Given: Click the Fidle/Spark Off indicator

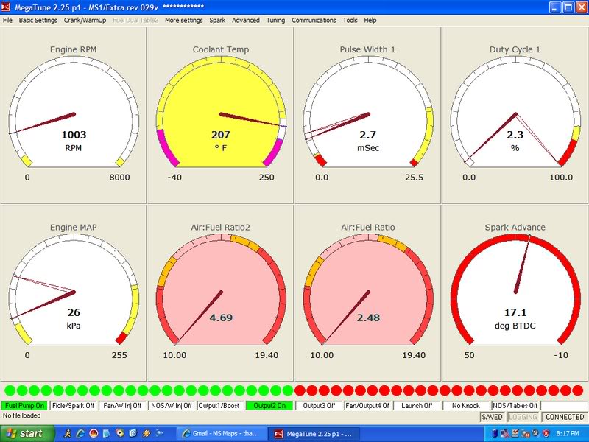Looking at the screenshot, I should pos(73,406).
